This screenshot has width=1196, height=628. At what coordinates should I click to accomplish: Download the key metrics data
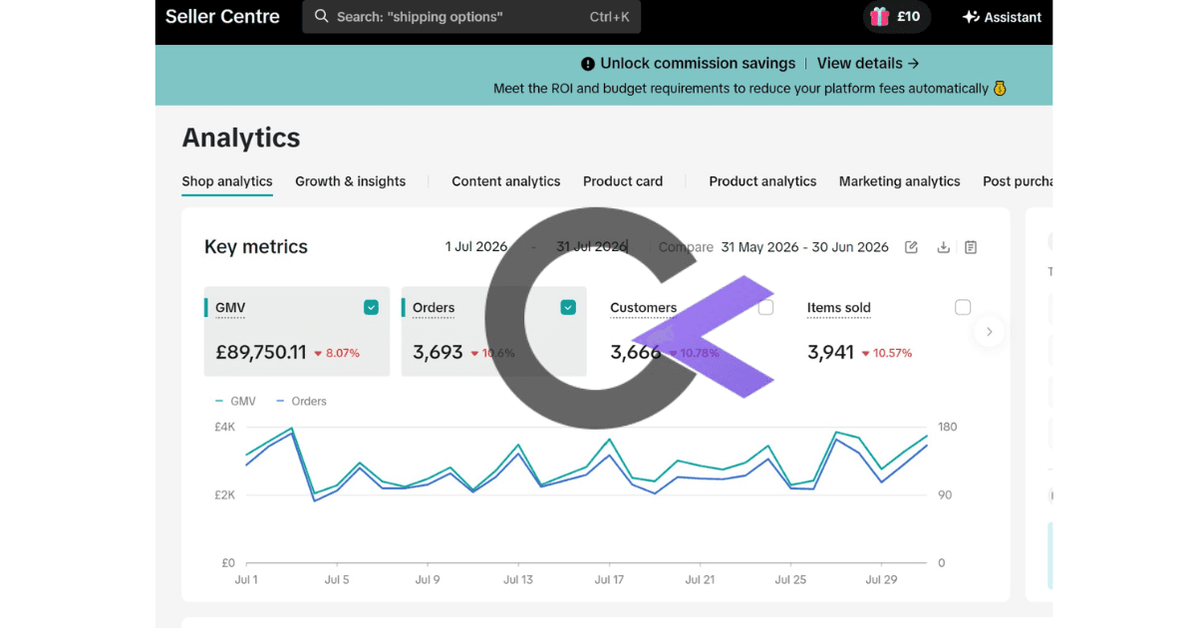pyautogui.click(x=943, y=247)
